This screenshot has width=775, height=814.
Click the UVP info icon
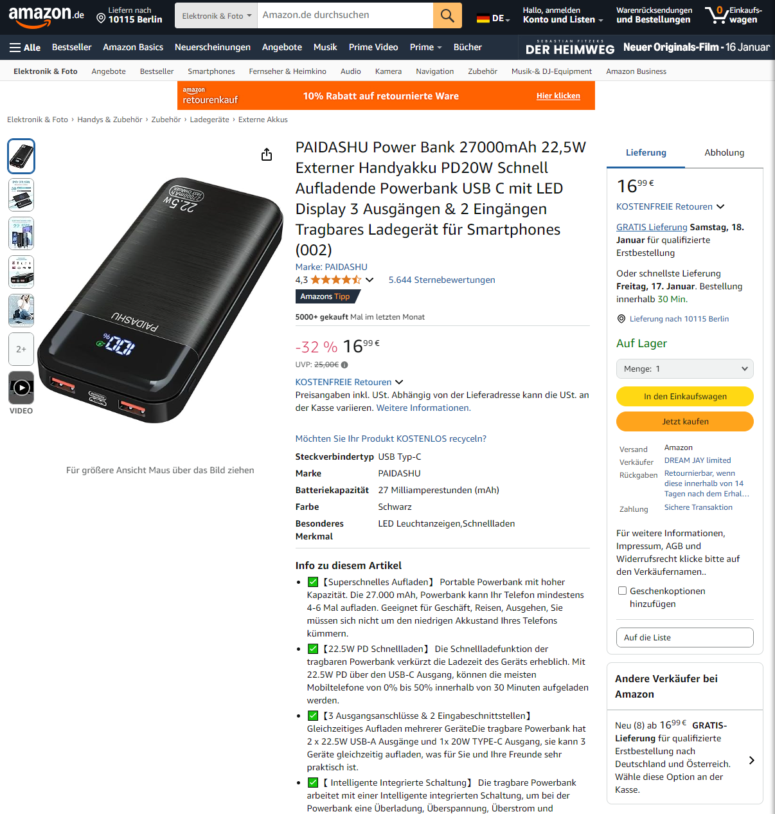pyautogui.click(x=344, y=365)
